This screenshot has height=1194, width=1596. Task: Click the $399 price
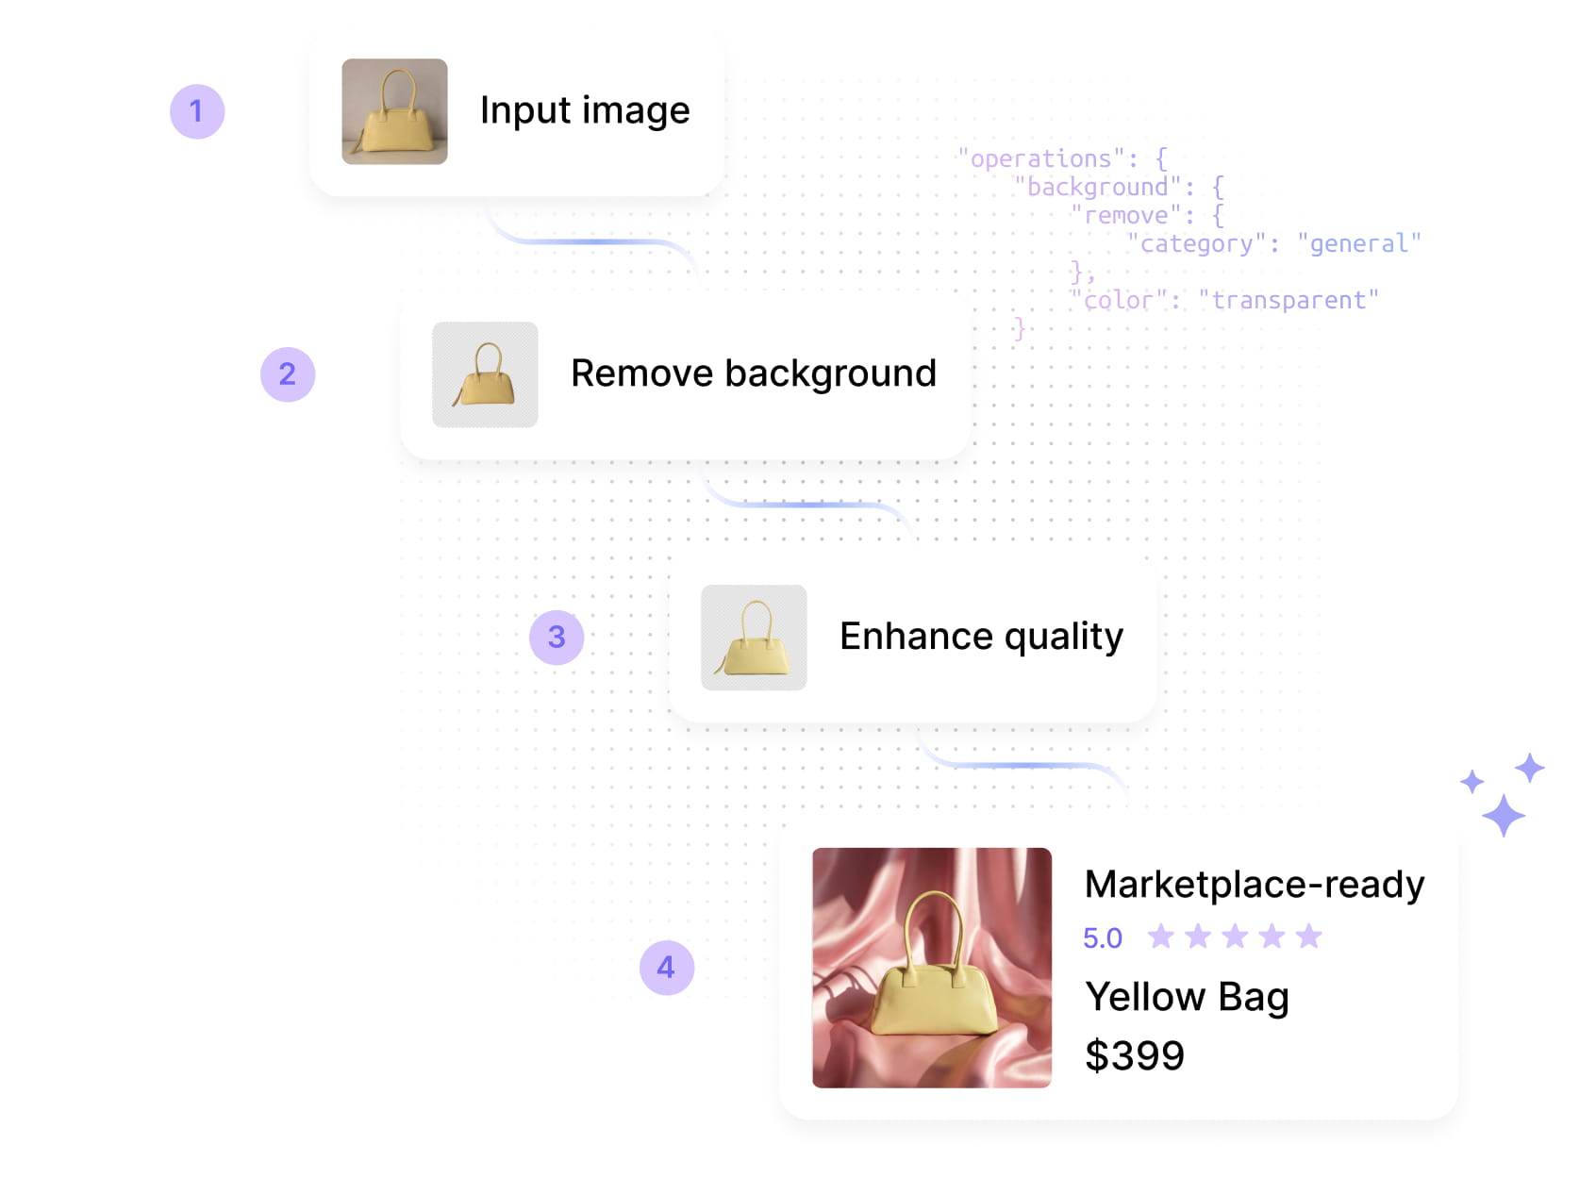tap(1135, 1055)
